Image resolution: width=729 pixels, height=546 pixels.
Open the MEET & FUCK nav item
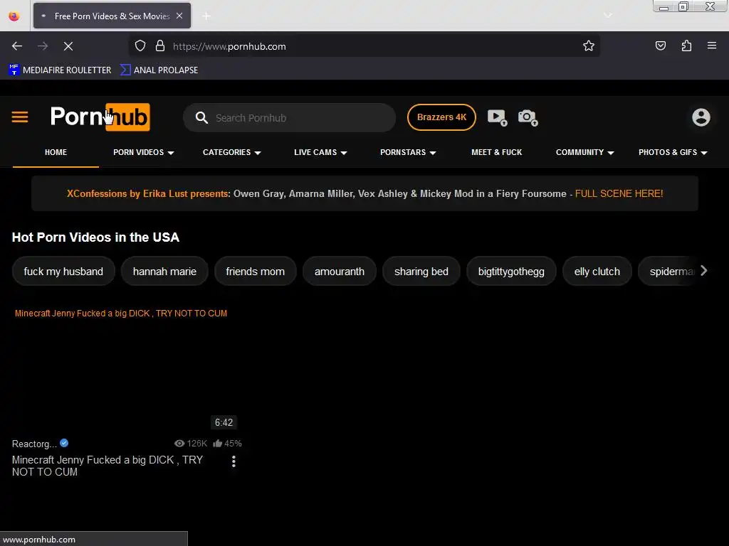[496, 152]
